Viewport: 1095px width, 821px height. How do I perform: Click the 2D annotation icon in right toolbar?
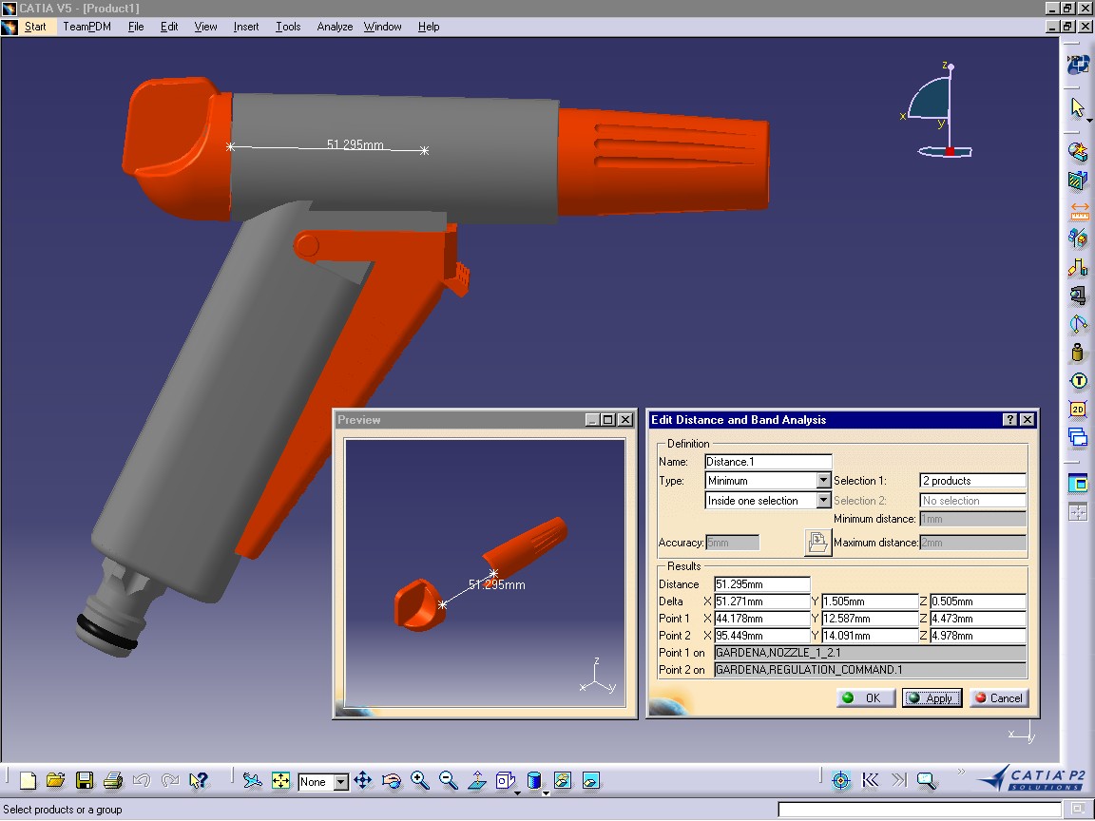point(1078,410)
